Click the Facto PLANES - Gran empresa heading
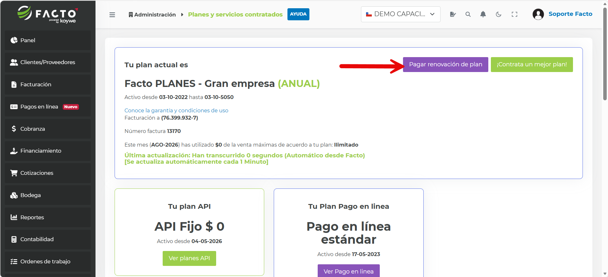The width and height of the screenshot is (608, 277). point(222,83)
